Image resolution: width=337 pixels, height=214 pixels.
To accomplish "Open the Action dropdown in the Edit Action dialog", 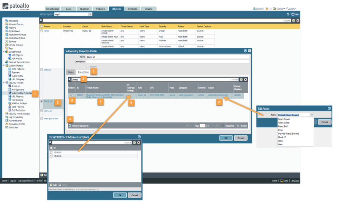I will [x=312, y=115].
